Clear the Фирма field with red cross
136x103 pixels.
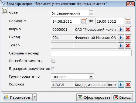pos(128,29)
